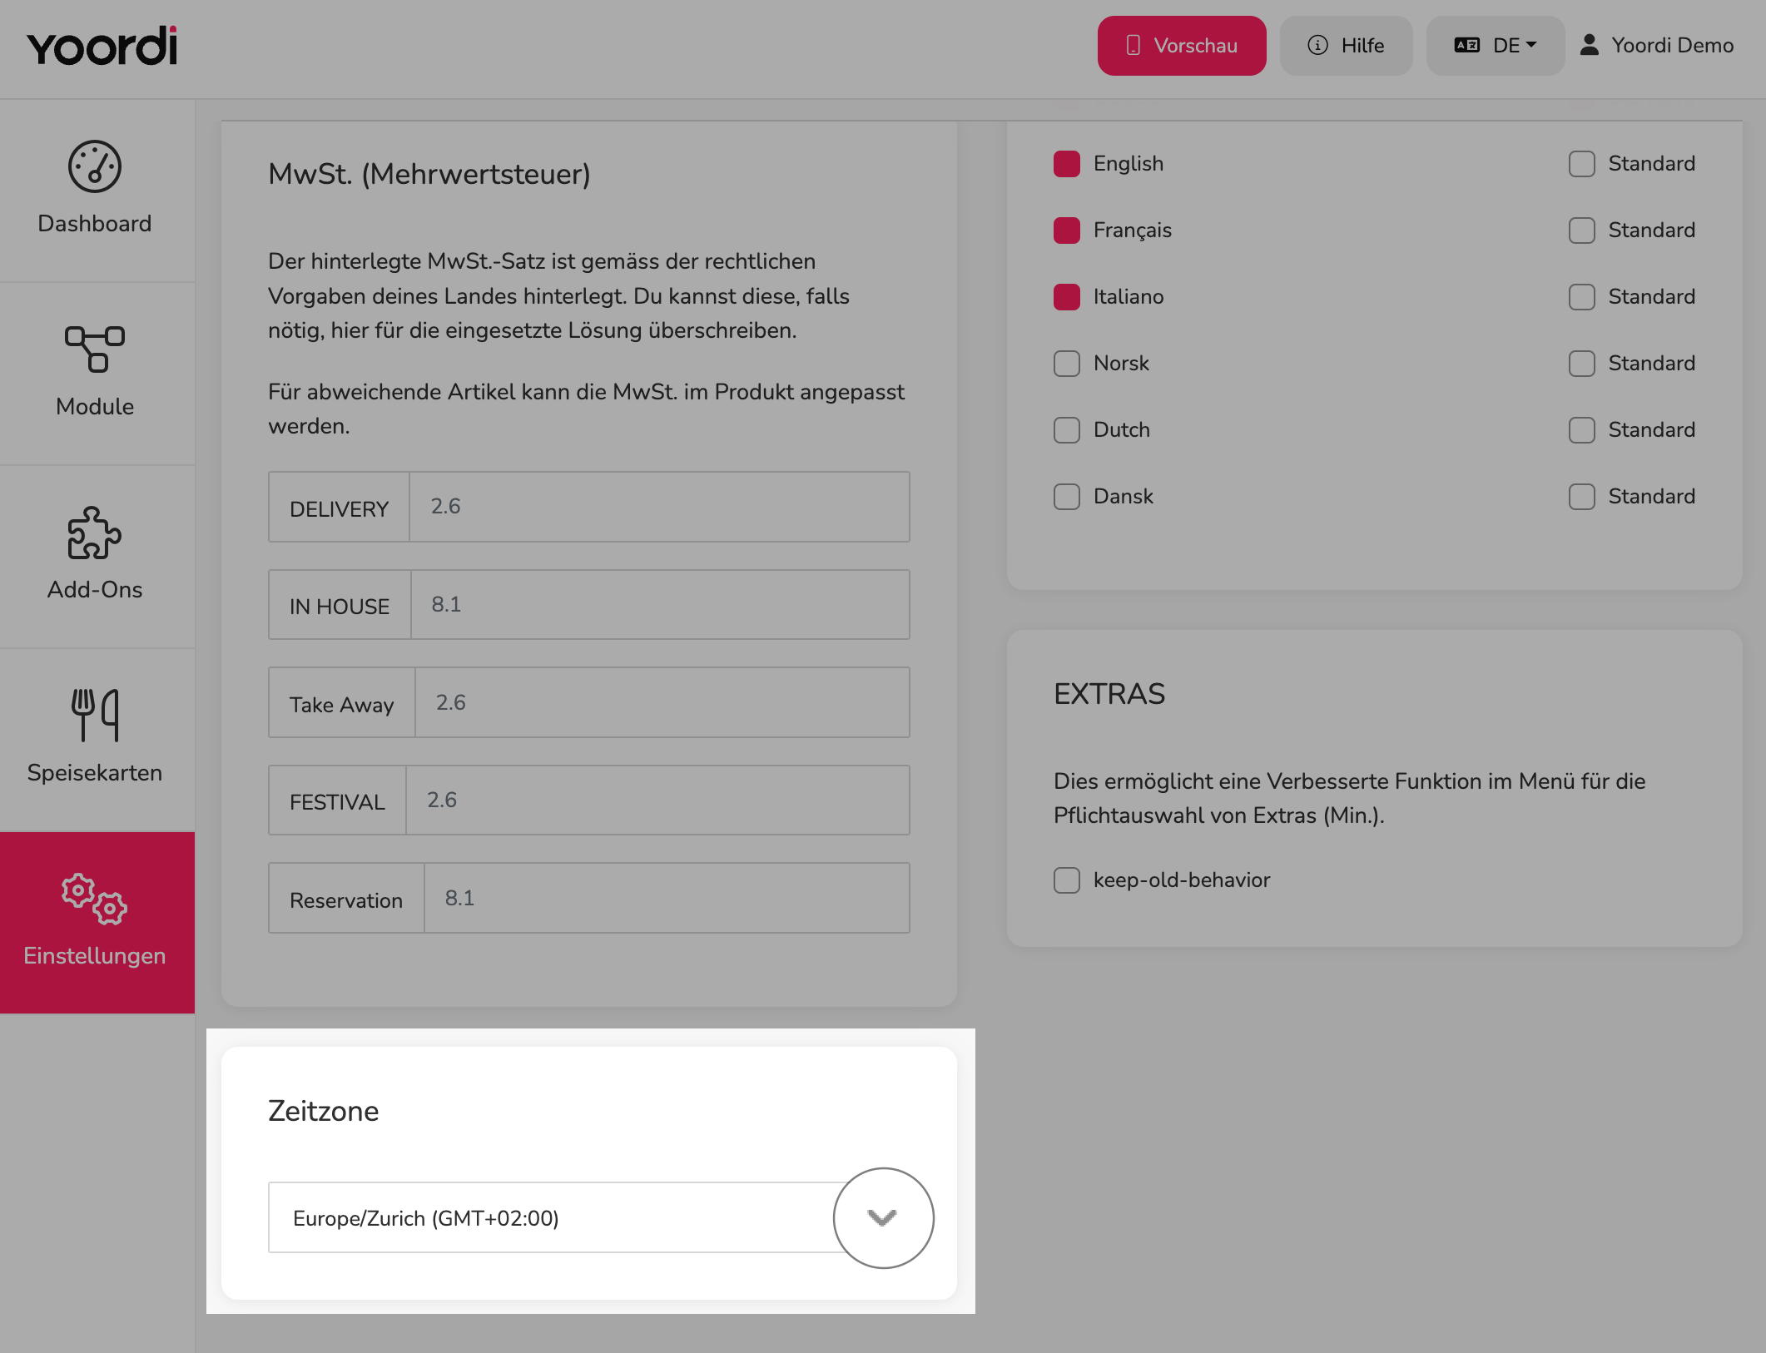The height and width of the screenshot is (1353, 1766).
Task: Enable the Norsk language checkbox
Action: (x=1067, y=364)
